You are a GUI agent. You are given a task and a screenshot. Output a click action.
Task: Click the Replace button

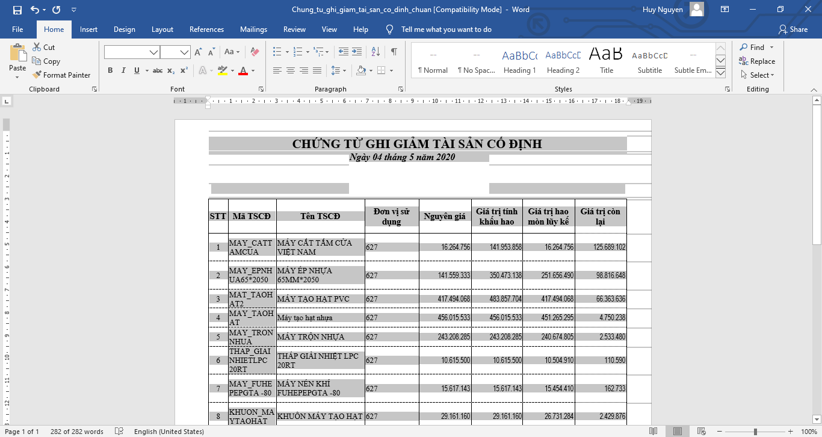(x=757, y=61)
